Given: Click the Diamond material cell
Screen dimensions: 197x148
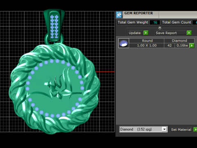Looking at the screenshot, I should (179, 41).
